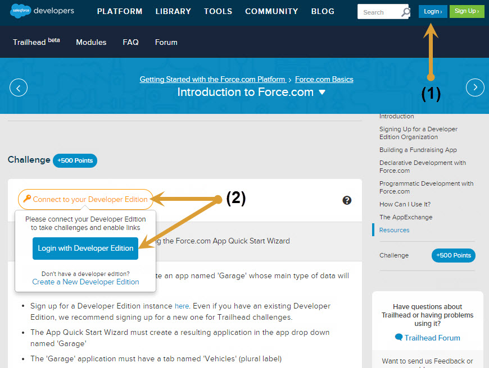Open the Modules tab

91,42
